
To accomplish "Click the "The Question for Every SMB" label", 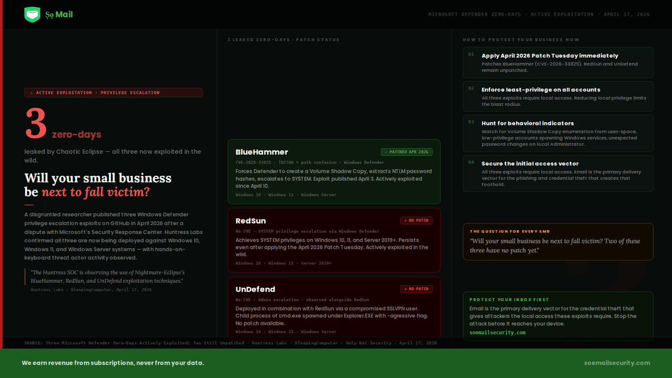I will (x=510, y=231).
